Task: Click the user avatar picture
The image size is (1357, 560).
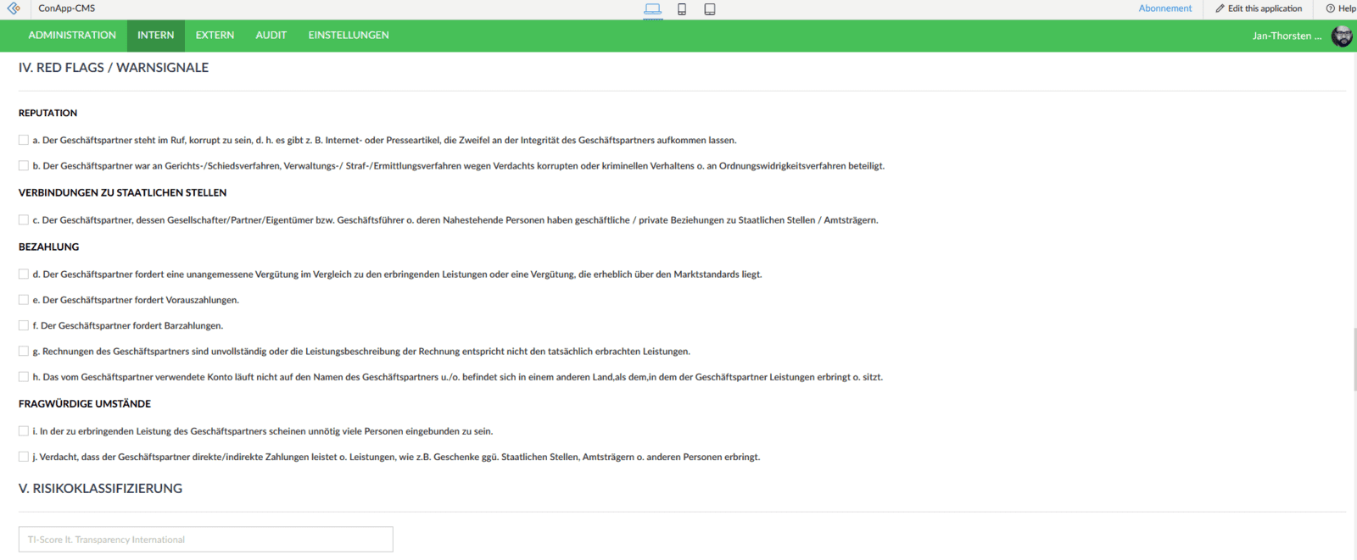Action: pos(1342,36)
